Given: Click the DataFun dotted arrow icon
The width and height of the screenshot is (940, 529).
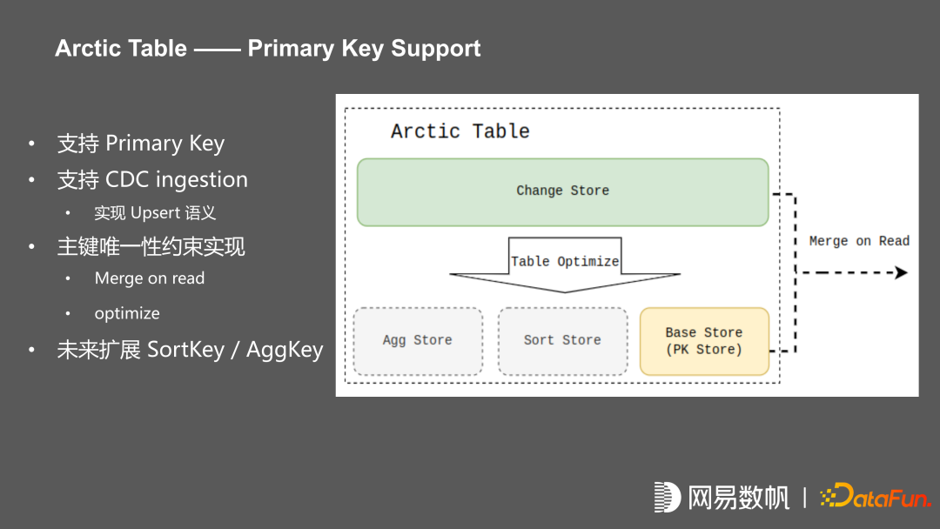Looking at the screenshot, I should [x=829, y=498].
